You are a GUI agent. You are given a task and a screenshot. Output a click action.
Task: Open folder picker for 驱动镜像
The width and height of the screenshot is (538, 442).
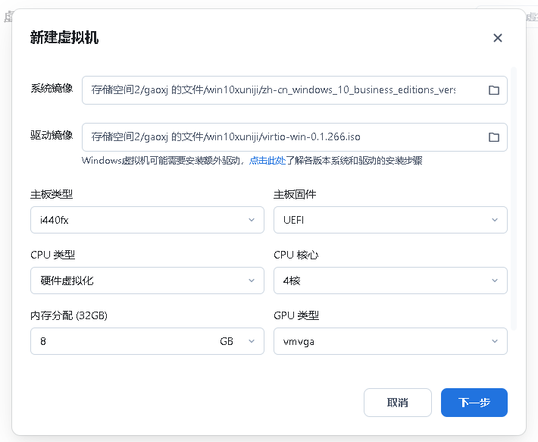493,137
